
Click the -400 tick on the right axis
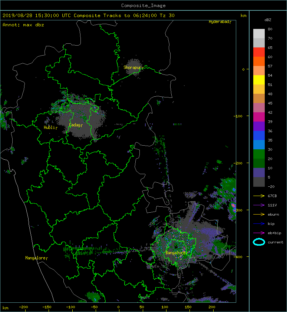pyautogui.click(x=238, y=257)
